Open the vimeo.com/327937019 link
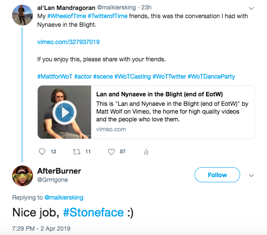 pos(68,42)
